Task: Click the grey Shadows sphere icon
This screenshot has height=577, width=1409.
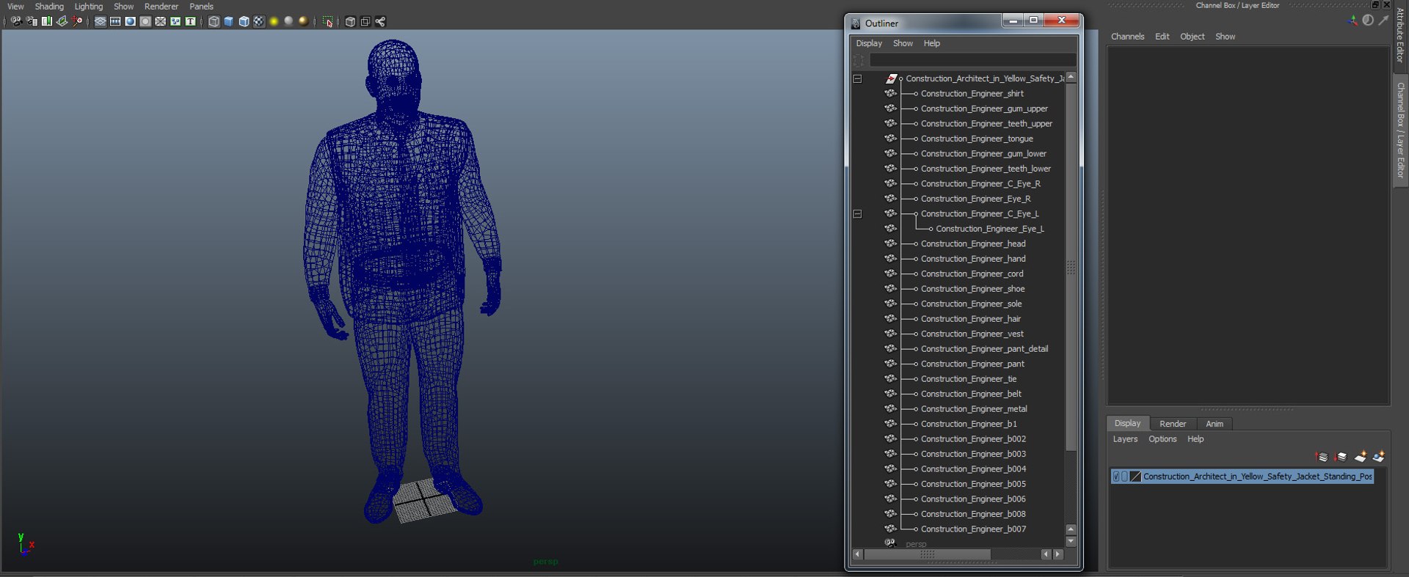Action: [x=288, y=21]
